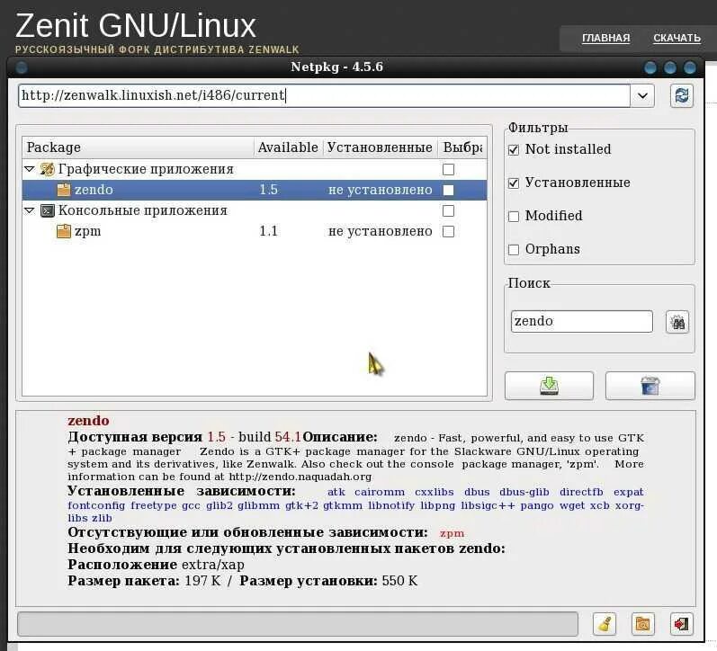Click the graphics applications category icon

[47, 169]
